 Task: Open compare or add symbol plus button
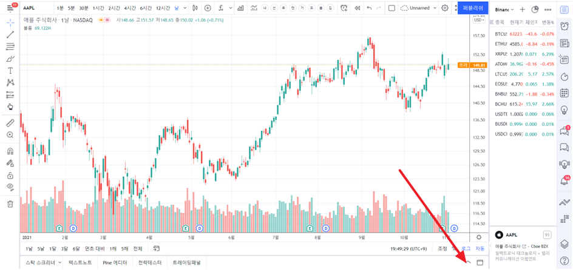click(x=208, y=8)
